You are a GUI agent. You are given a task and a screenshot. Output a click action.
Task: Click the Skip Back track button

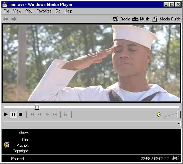coord(32,115)
